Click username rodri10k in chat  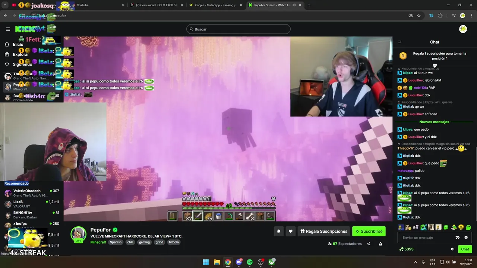pos(420,88)
